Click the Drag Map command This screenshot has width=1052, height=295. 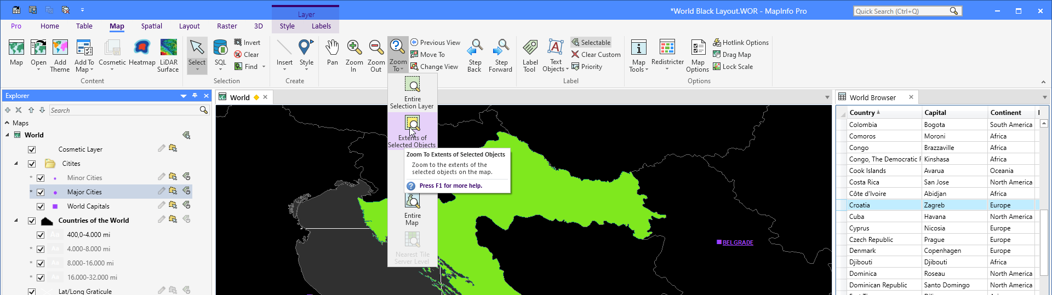pos(732,55)
